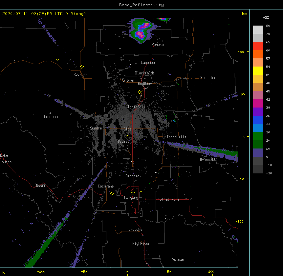Select the Banff label

[41, 186]
